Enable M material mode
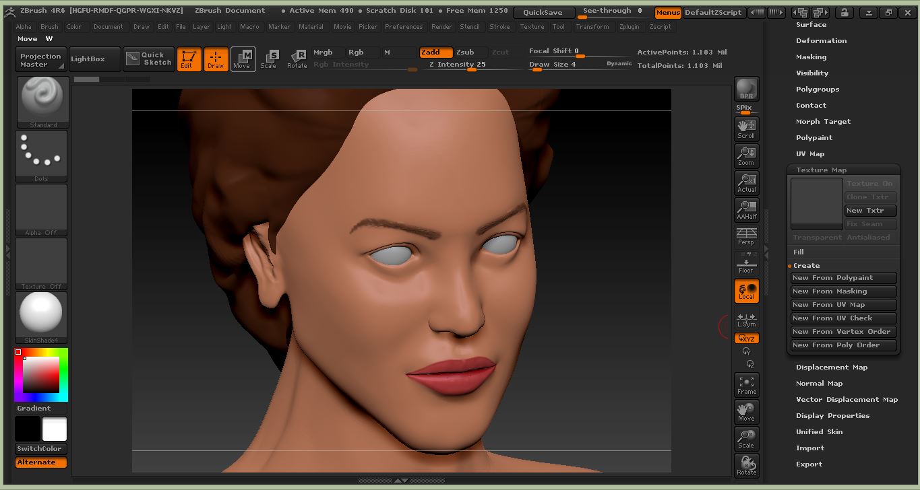The width and height of the screenshot is (920, 490). tap(400, 53)
